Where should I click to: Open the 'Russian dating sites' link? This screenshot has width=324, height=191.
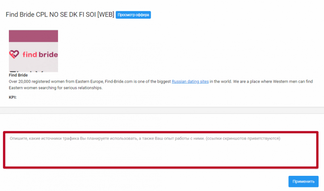[x=190, y=82]
